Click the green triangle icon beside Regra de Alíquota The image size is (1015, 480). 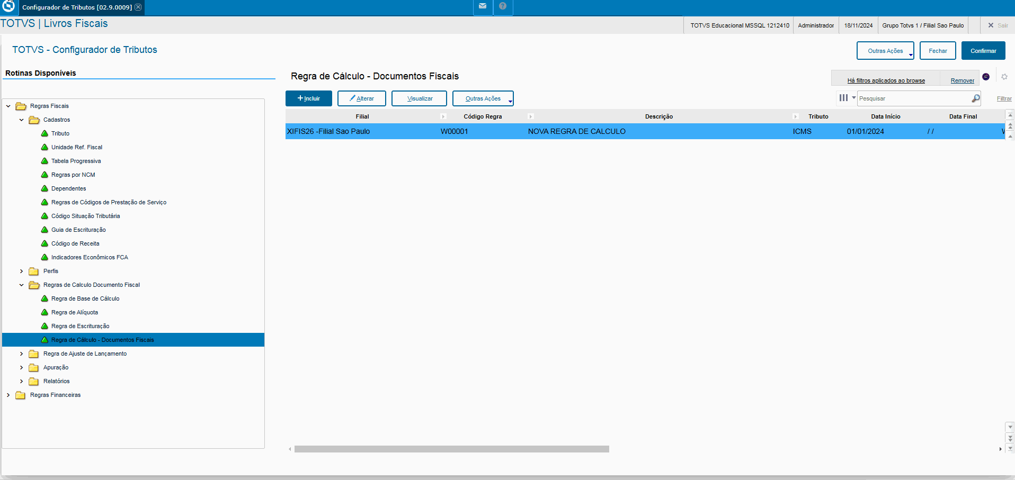pos(44,312)
